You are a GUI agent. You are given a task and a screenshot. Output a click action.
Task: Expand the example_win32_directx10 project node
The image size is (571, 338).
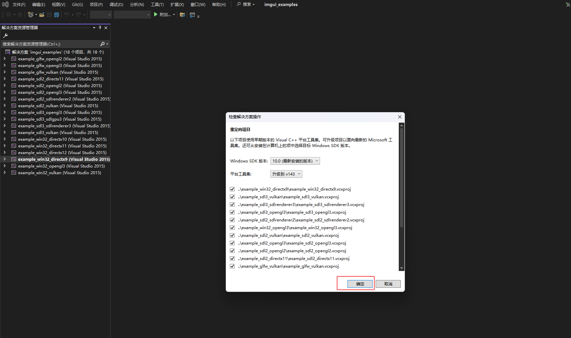[5, 139]
